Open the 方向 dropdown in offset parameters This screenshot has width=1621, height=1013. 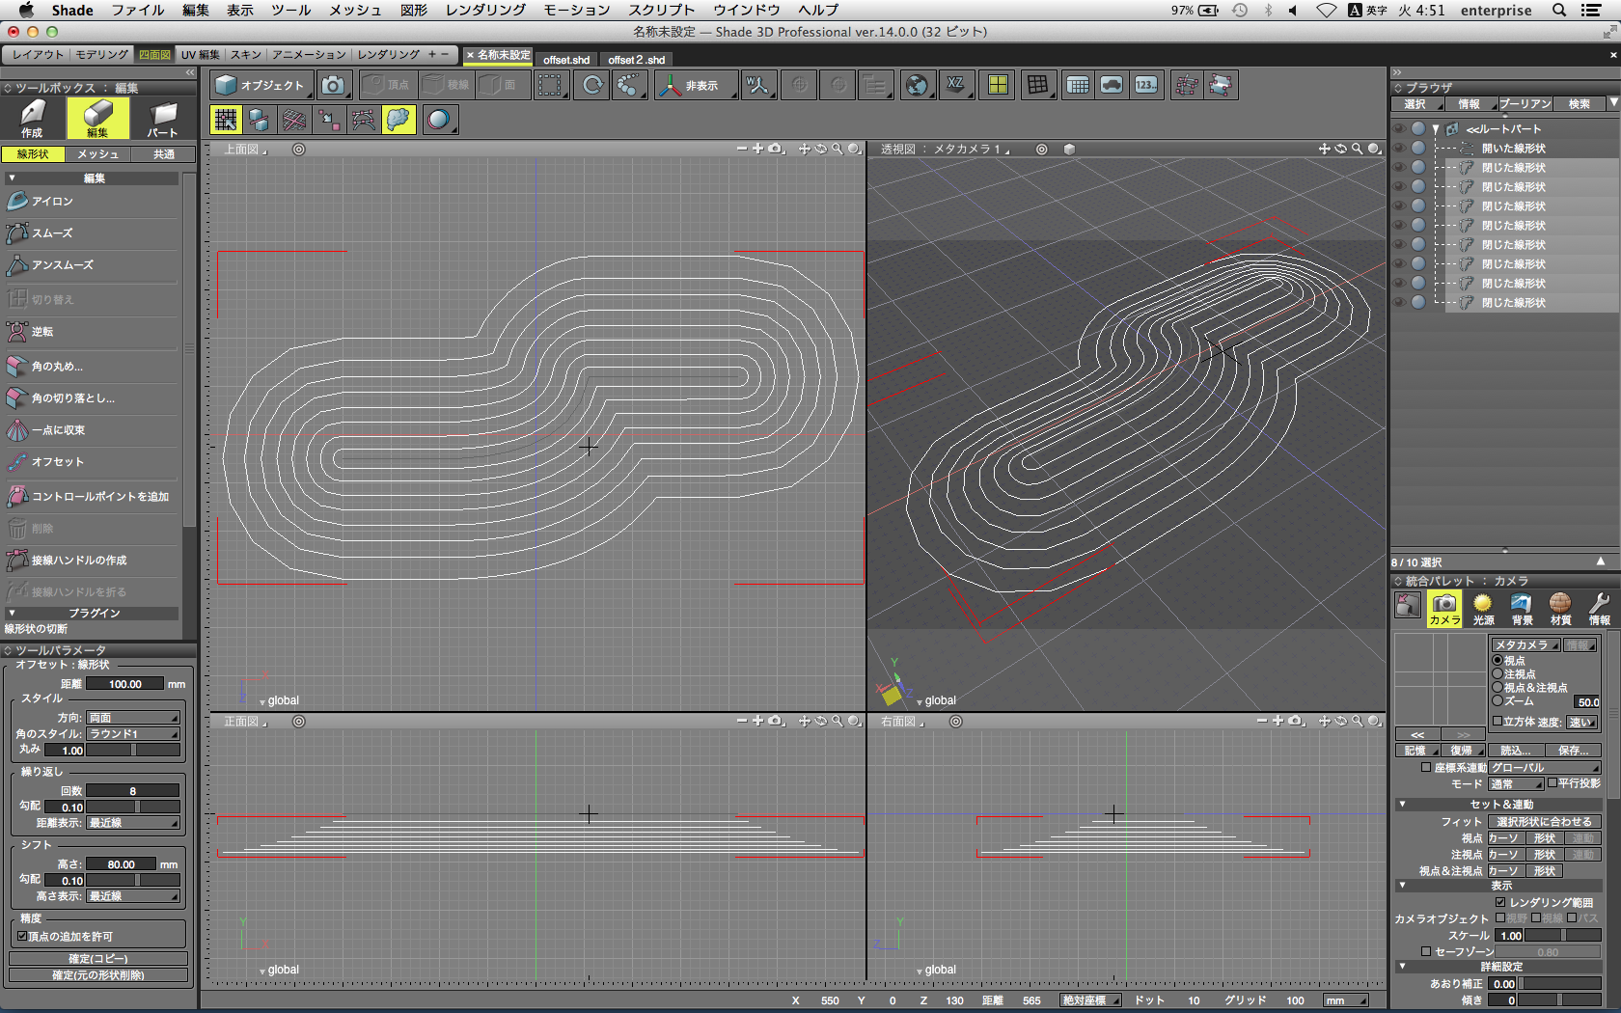coord(133,718)
